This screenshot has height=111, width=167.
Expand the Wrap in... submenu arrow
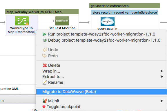[162, 71]
